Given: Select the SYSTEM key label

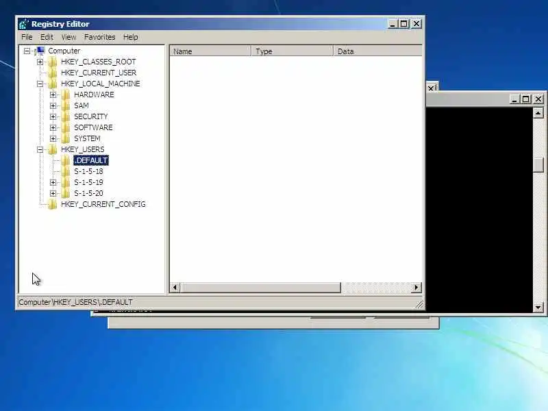Looking at the screenshot, I should (87, 138).
